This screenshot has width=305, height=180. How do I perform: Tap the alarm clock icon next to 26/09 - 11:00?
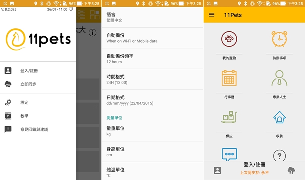71,9
